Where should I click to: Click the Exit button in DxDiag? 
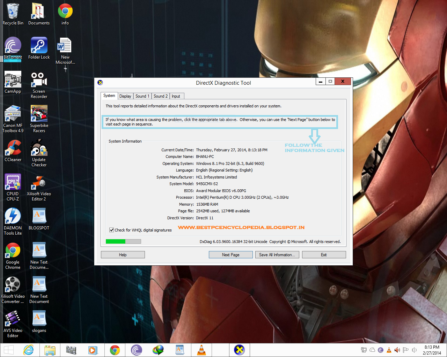click(324, 255)
